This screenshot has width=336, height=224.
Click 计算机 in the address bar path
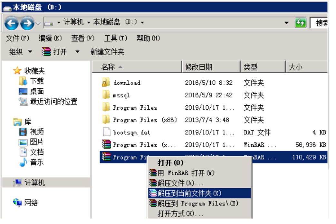[x=73, y=22]
